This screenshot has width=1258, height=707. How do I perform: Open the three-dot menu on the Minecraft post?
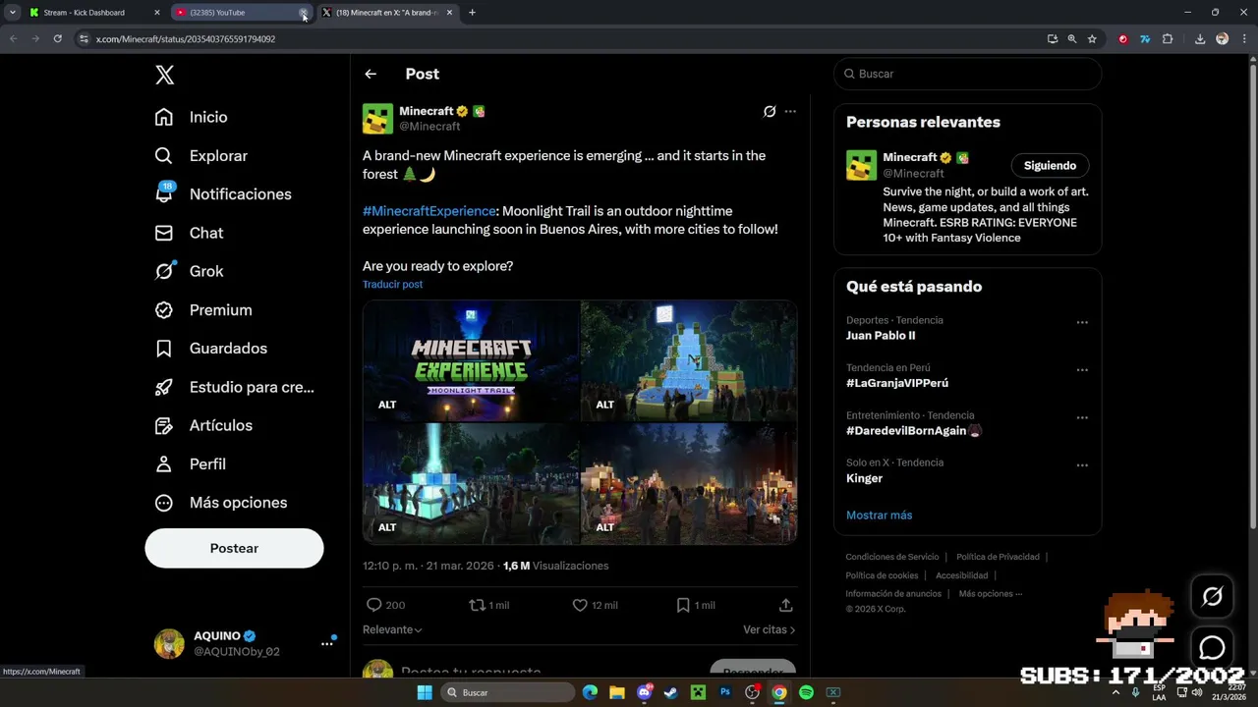[790, 111]
